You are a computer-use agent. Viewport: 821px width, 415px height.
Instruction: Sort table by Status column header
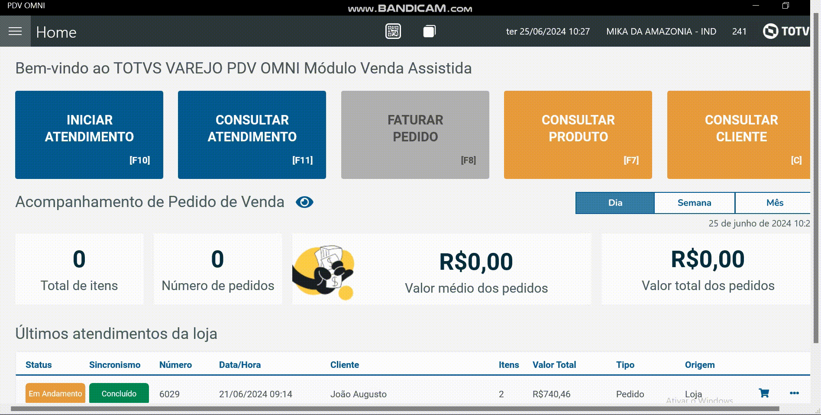click(39, 365)
